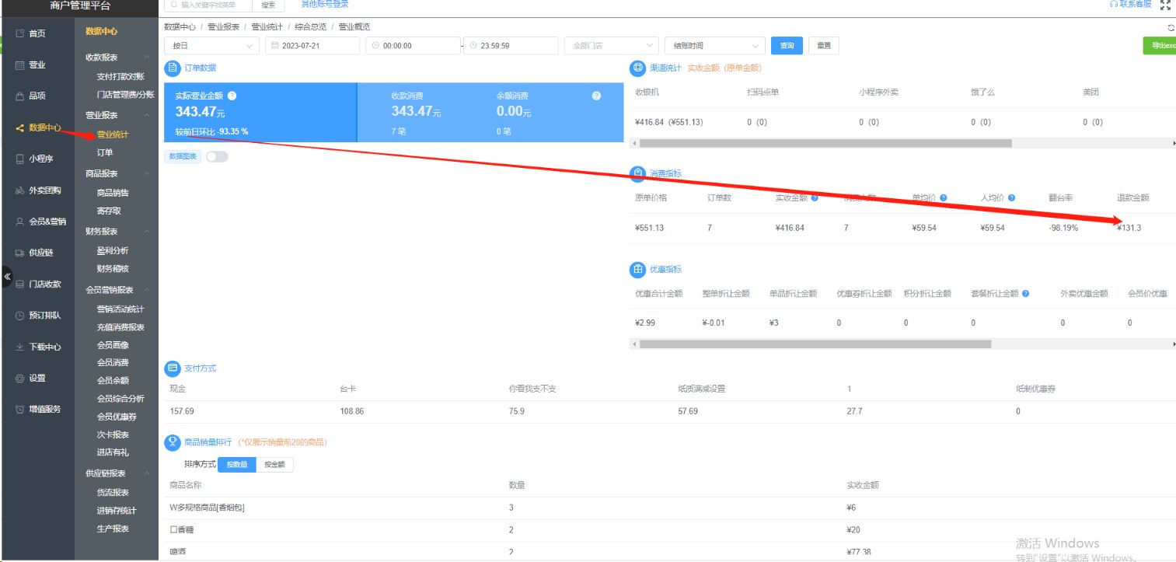Open 门店收款 in the sidebar
Screen dimensions: 1176x562
[37, 284]
